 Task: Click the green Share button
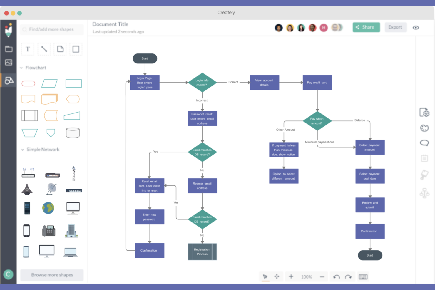[366, 27]
